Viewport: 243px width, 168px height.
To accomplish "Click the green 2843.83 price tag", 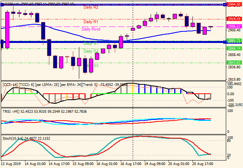I will [x=234, y=62].
